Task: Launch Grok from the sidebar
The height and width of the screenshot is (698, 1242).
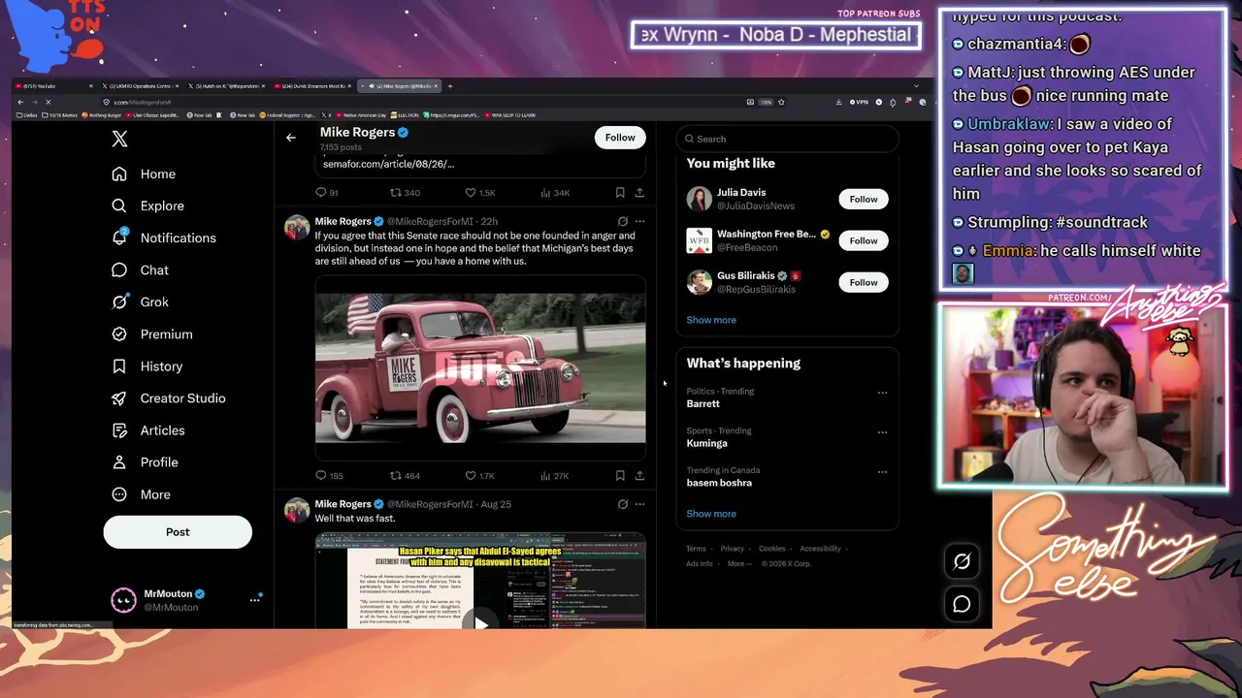Action: 140,301
